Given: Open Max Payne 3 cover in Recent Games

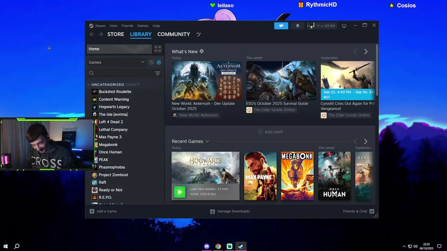Looking at the screenshot, I should point(260,176).
